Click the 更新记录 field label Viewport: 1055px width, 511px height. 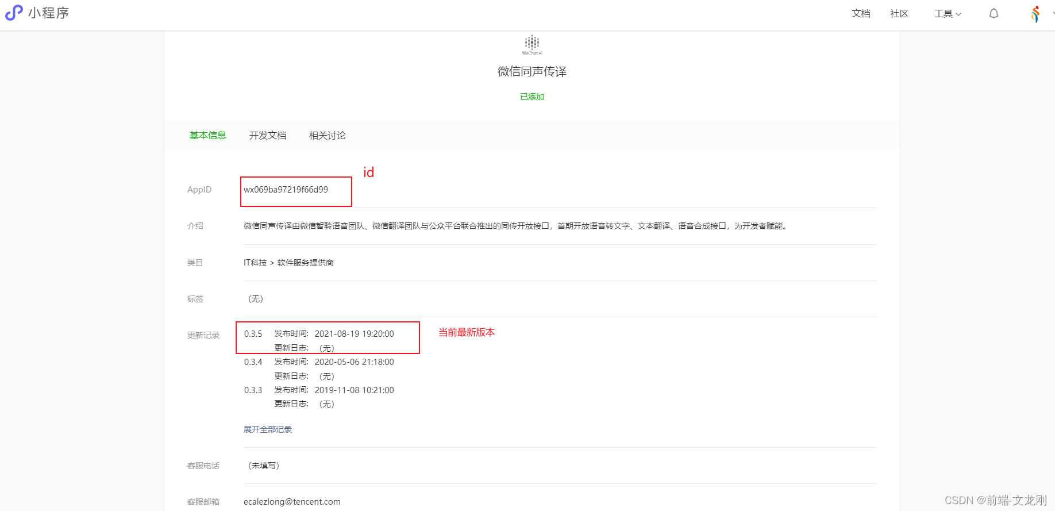tap(203, 335)
